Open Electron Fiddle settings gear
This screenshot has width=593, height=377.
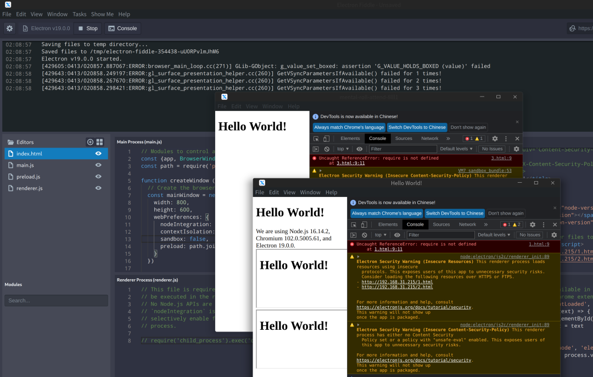tap(9, 29)
